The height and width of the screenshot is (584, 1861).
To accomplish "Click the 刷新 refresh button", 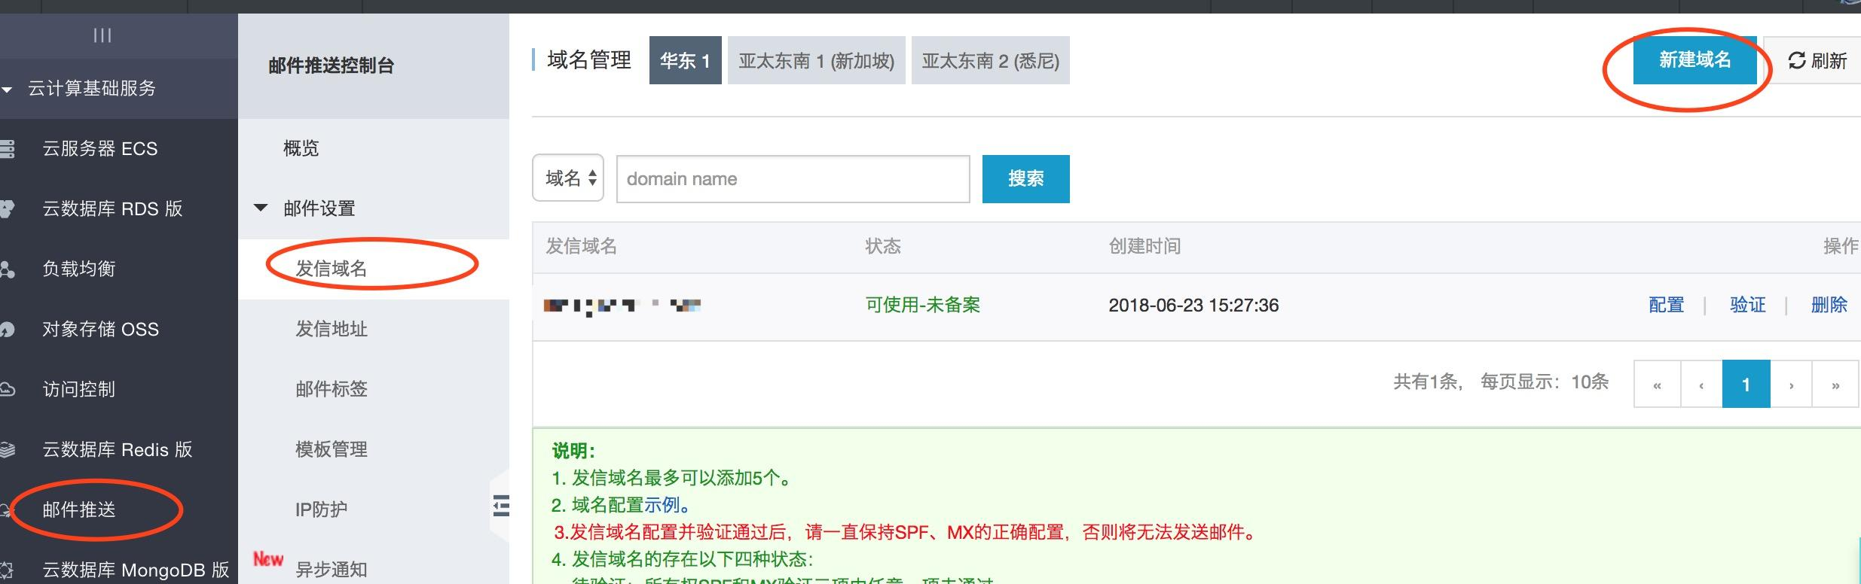I will click(1817, 60).
